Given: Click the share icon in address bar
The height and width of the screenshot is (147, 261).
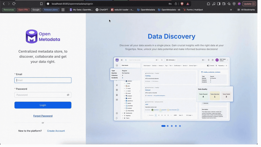Looking at the screenshot, I should click(x=176, y=4).
